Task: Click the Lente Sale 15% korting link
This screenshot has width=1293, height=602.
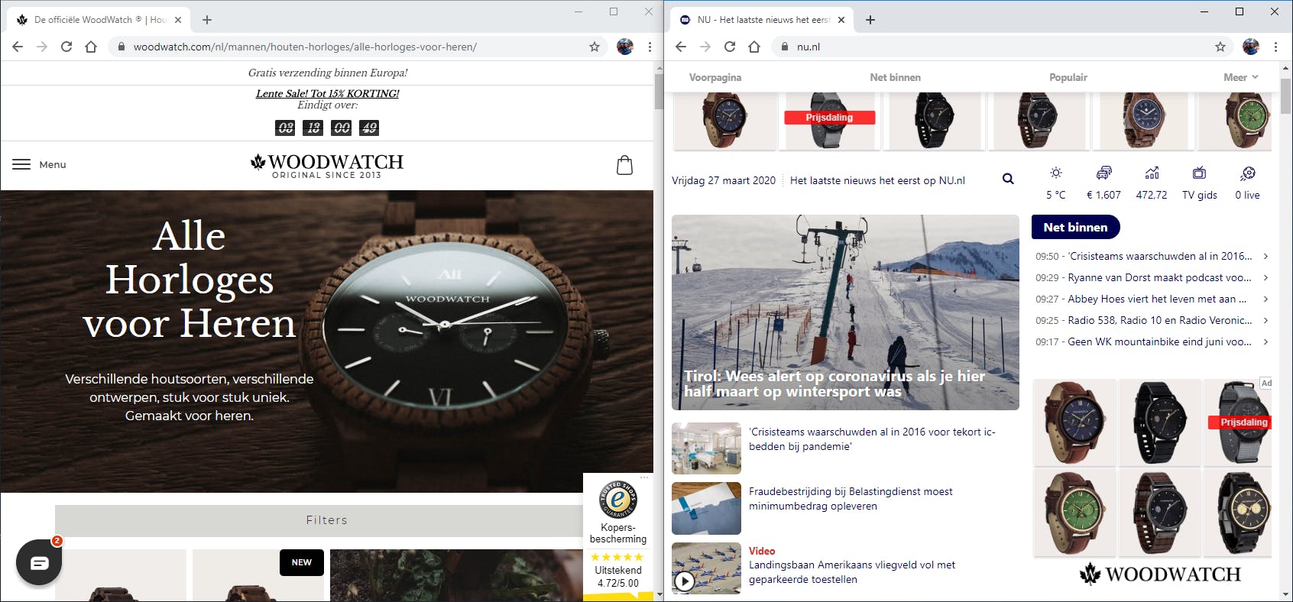Action: (327, 93)
